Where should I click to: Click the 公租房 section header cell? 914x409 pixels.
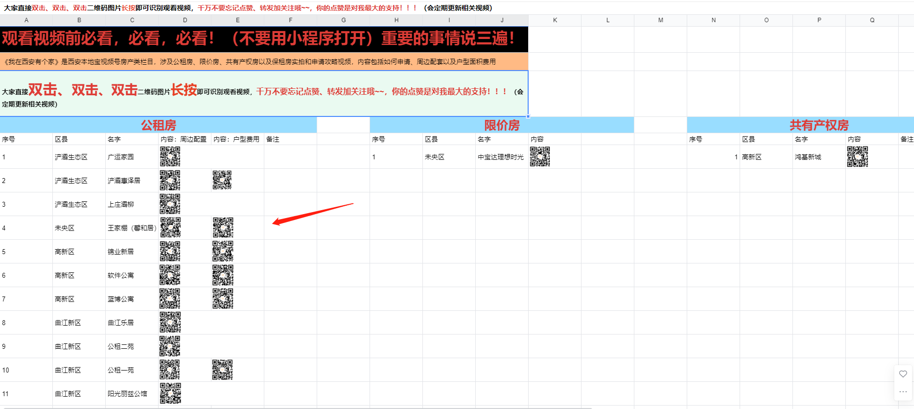[x=158, y=125]
